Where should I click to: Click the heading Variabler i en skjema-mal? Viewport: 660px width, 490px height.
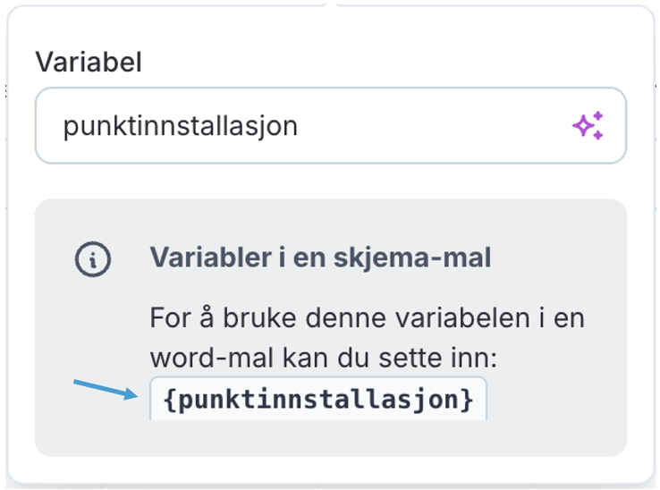(x=320, y=258)
